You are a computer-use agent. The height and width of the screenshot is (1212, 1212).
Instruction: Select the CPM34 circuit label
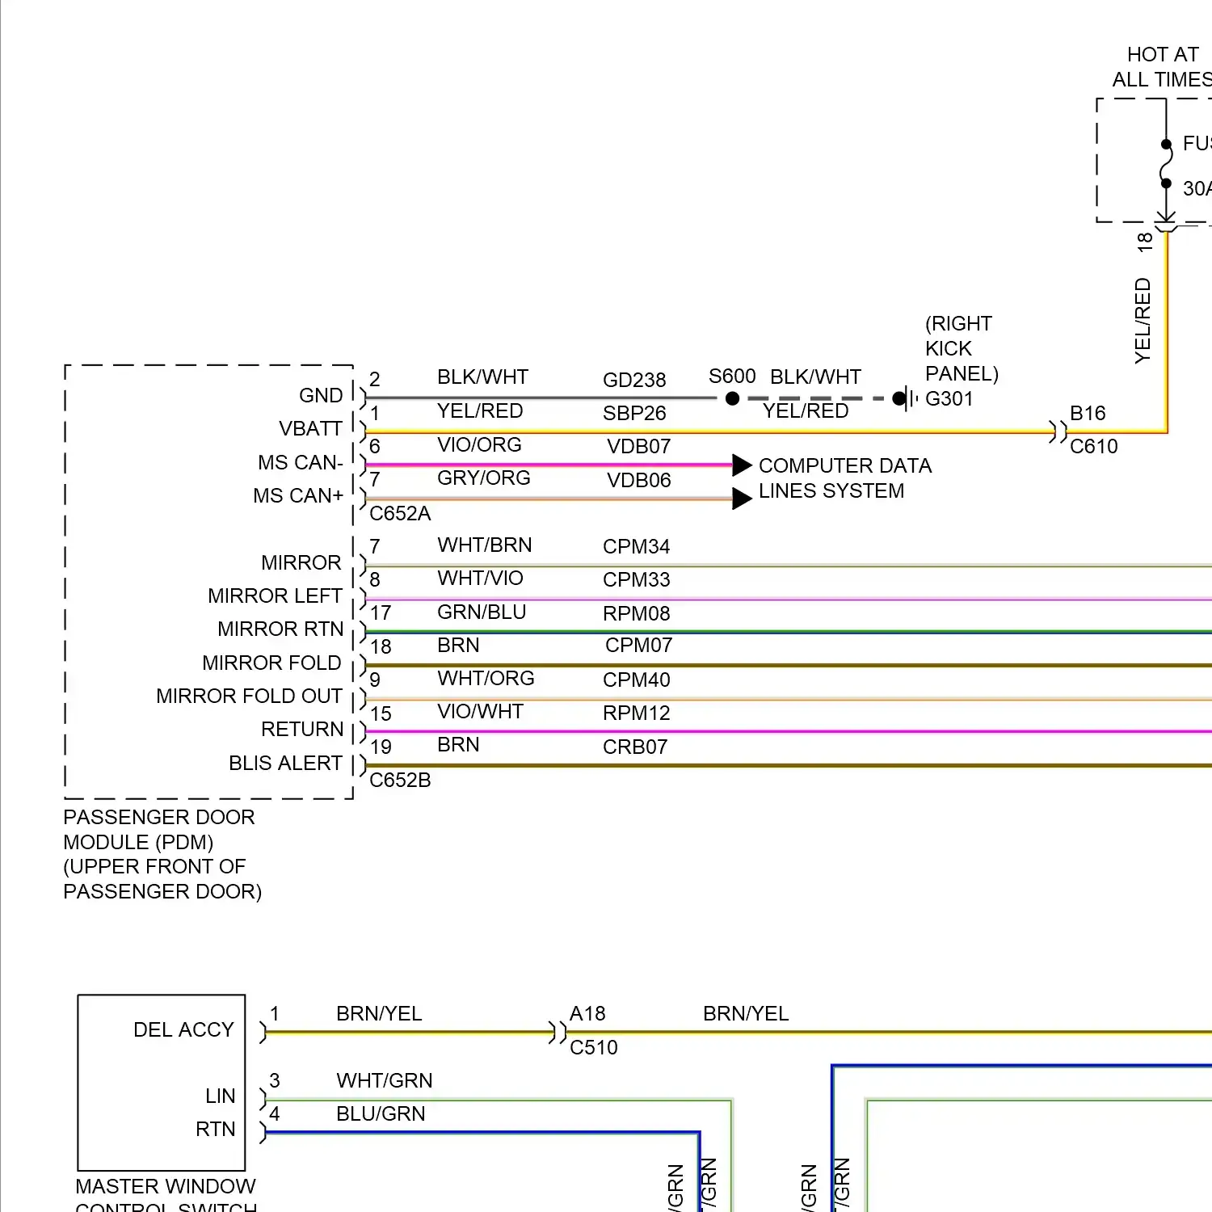[x=636, y=546]
